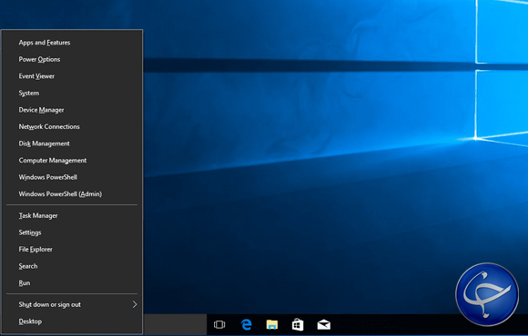Open Device Manager
Viewport: 528px width, 336px height.
click(72, 110)
